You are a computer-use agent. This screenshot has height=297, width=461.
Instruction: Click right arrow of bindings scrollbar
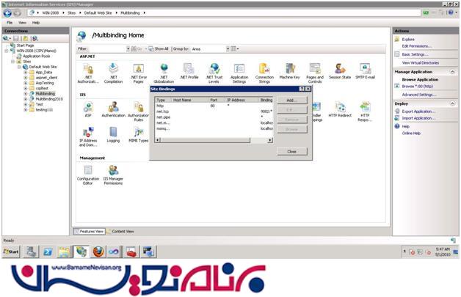[270, 140]
